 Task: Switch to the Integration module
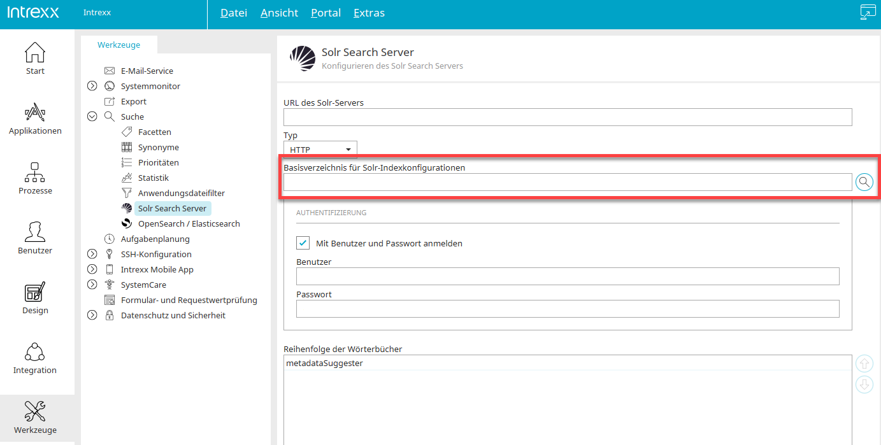[x=35, y=358]
